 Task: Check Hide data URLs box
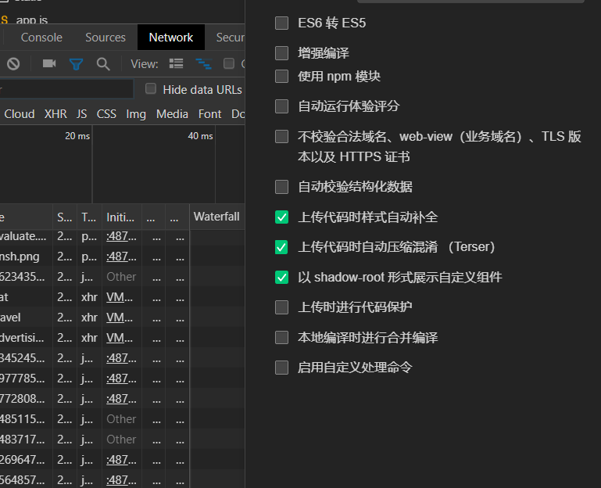coord(151,88)
